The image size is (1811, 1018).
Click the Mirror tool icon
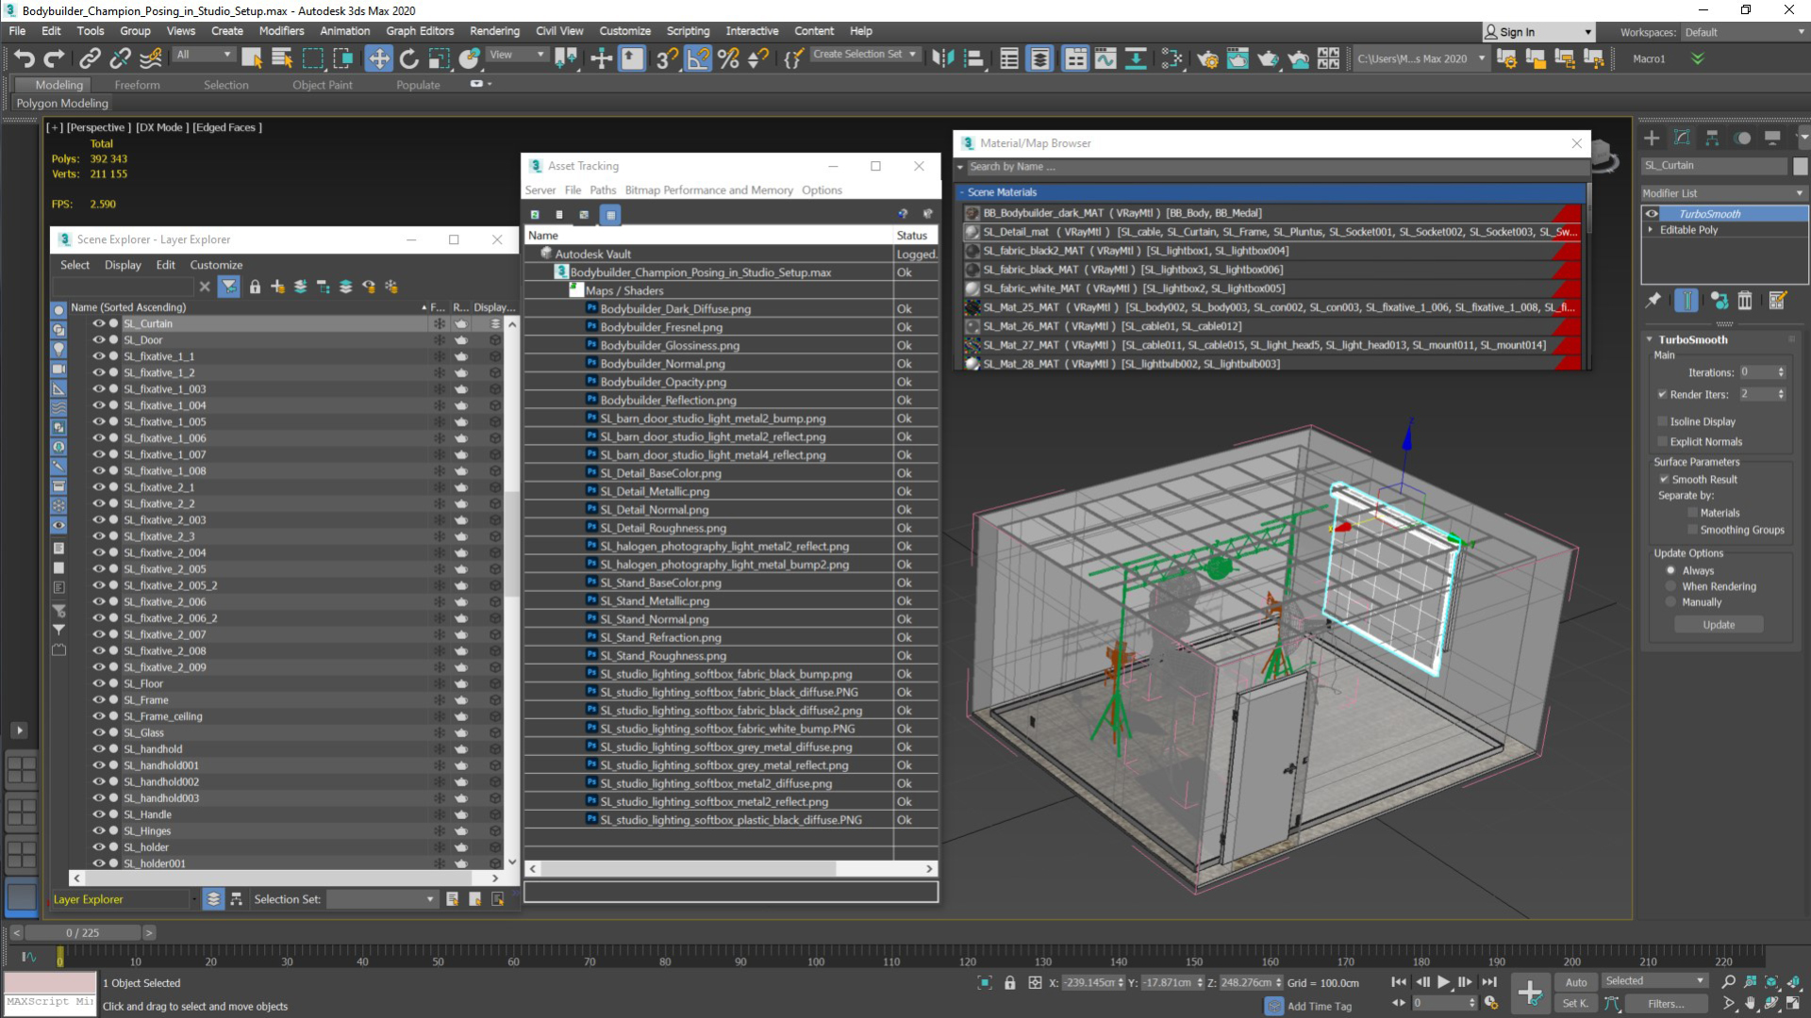tap(942, 58)
